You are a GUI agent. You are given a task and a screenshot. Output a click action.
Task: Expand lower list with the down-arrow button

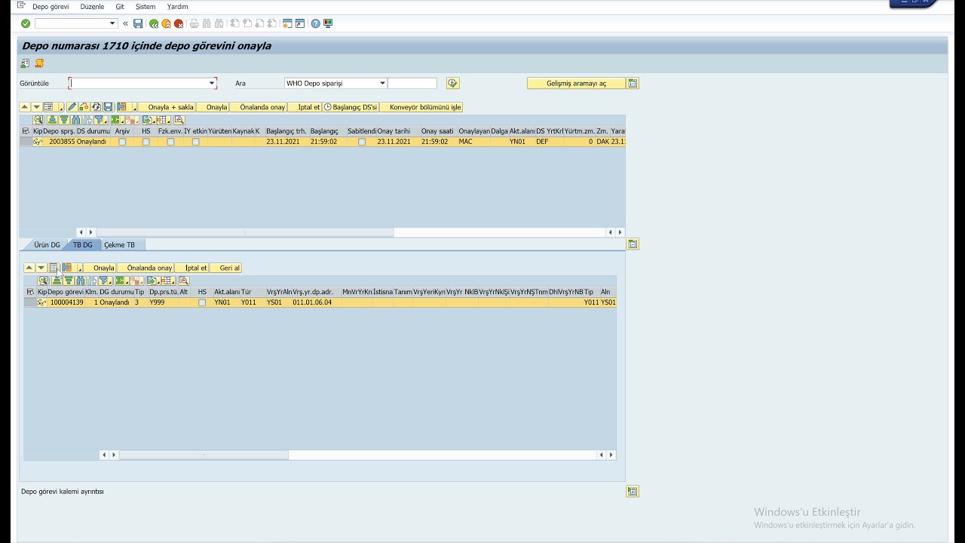(41, 268)
